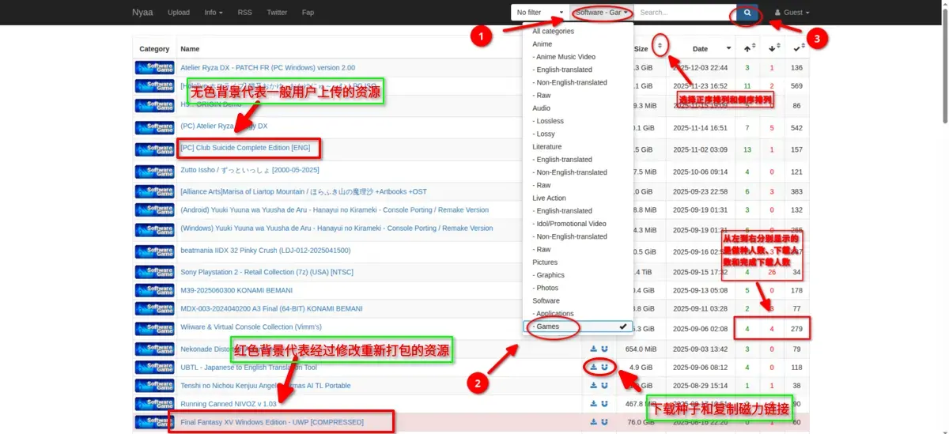The height and width of the screenshot is (434, 949).
Task: Open Zutto Issho torrent title link
Action: (250, 171)
